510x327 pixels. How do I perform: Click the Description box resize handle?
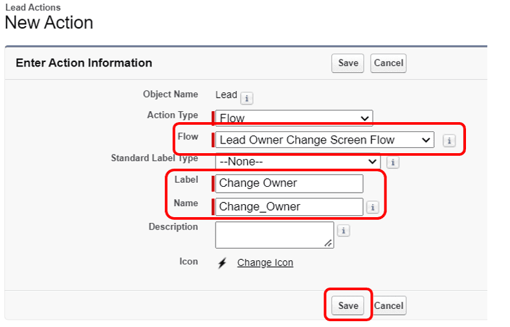[328, 243]
